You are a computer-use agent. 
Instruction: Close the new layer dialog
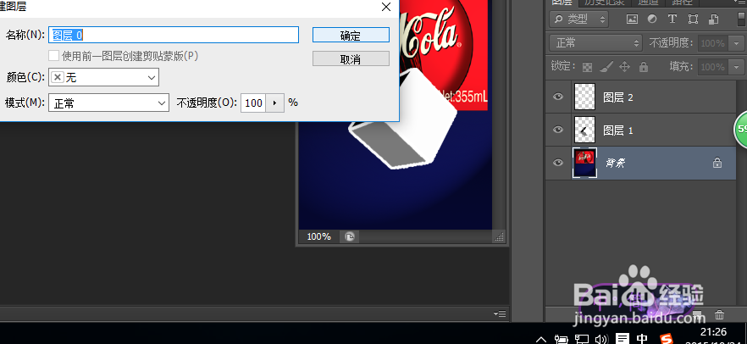386,7
